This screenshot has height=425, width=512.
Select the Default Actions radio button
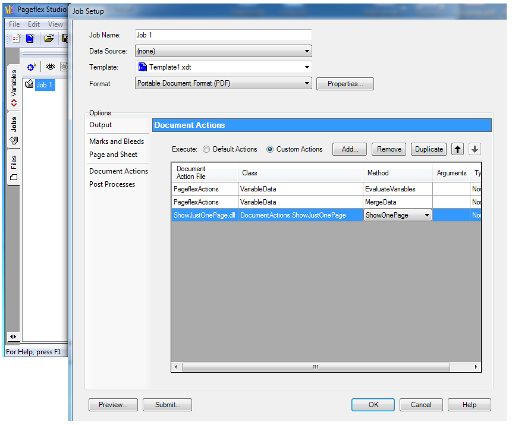tap(206, 149)
